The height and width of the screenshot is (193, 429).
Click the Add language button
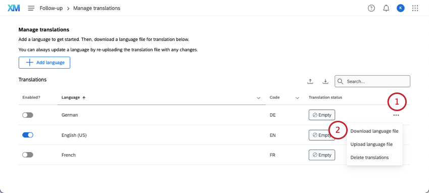[44, 63]
